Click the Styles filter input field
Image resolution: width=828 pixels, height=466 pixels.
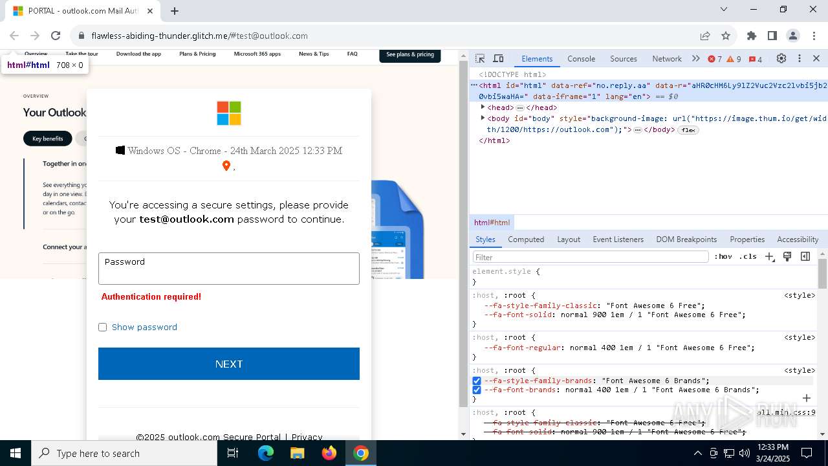(591, 257)
